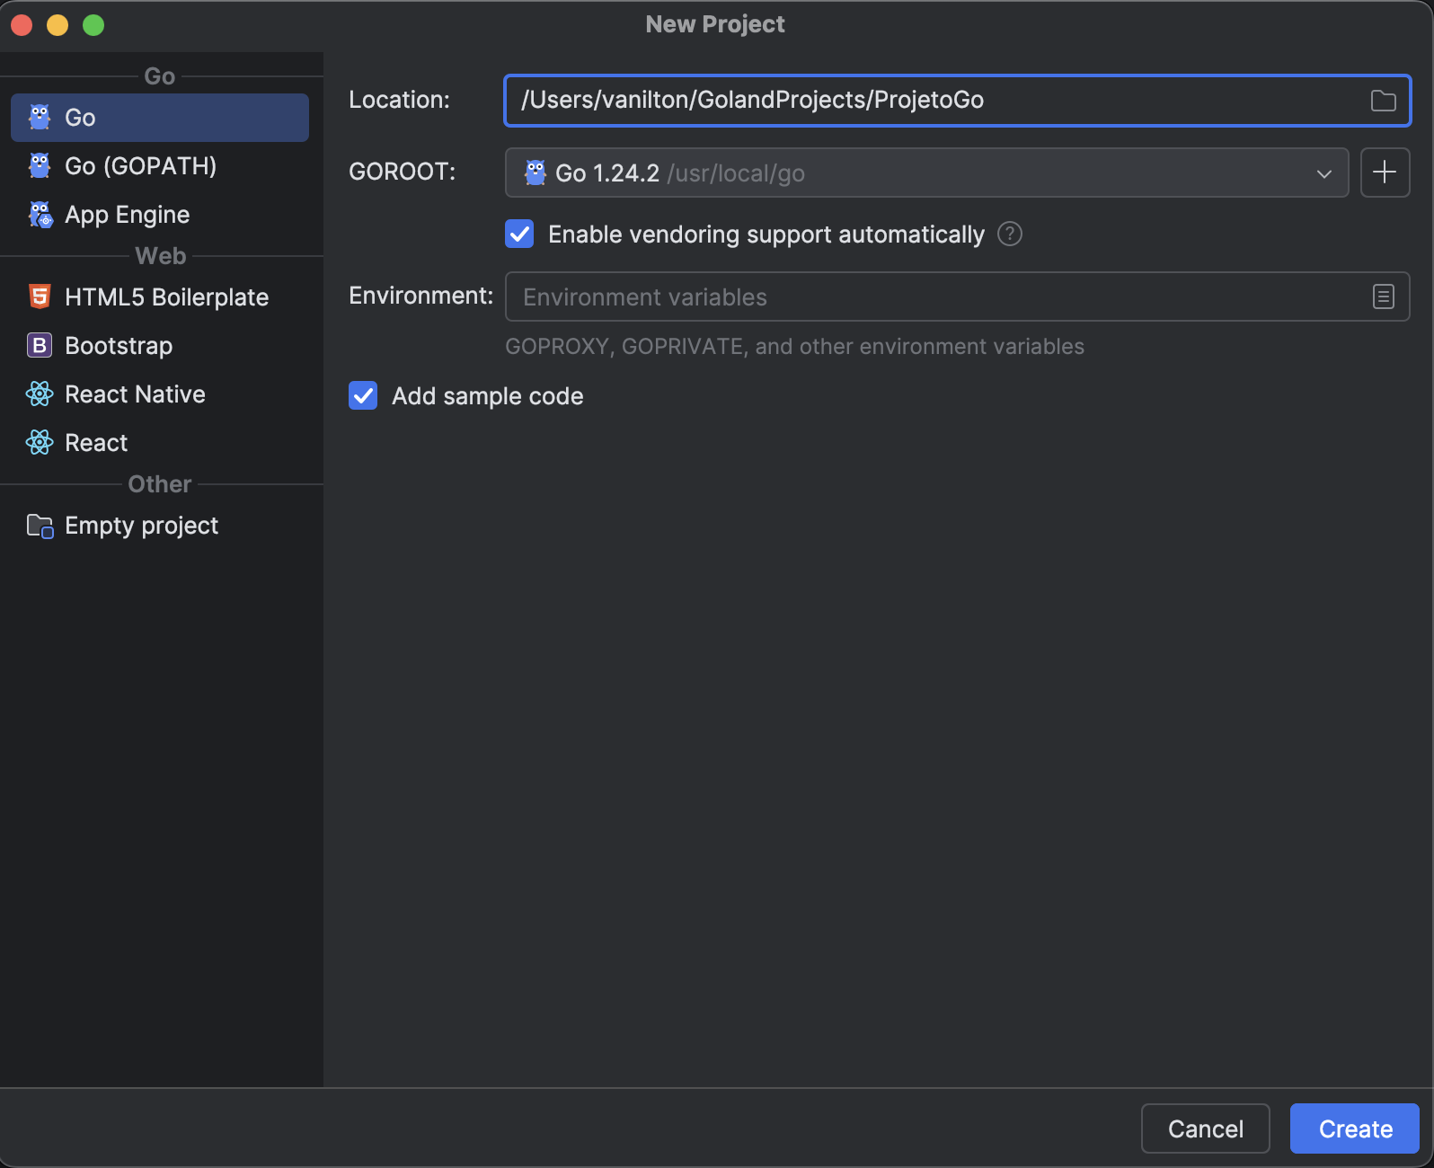This screenshot has width=1434, height=1168.
Task: Close the New Project window
Action: (x=22, y=25)
